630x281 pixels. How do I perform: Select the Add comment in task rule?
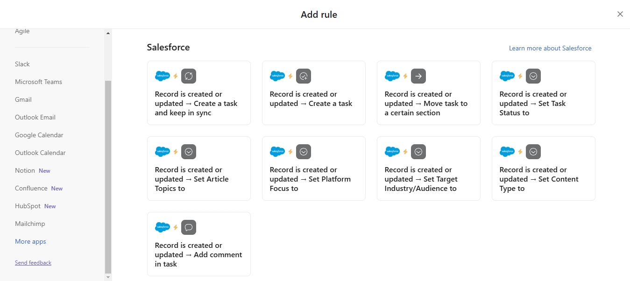click(x=198, y=254)
